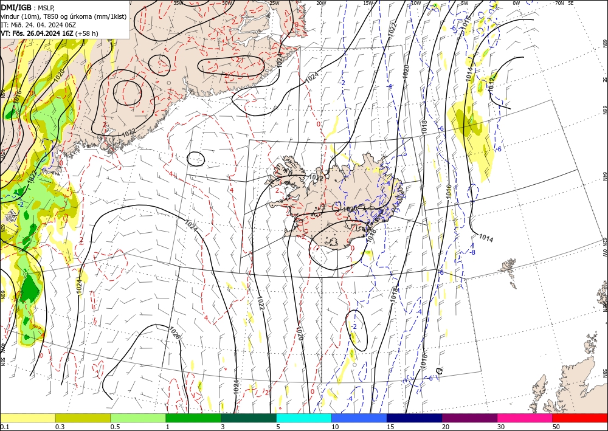Screen dimensions: 608x431
Task: Click the navy 15–20 legend color band
Action: [x=415, y=418]
